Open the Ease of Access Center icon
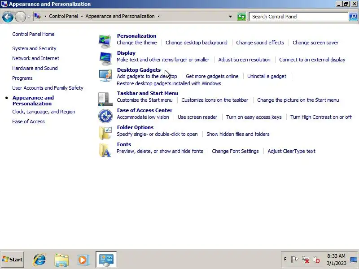Viewport: 359px width, 269px height. [105, 116]
